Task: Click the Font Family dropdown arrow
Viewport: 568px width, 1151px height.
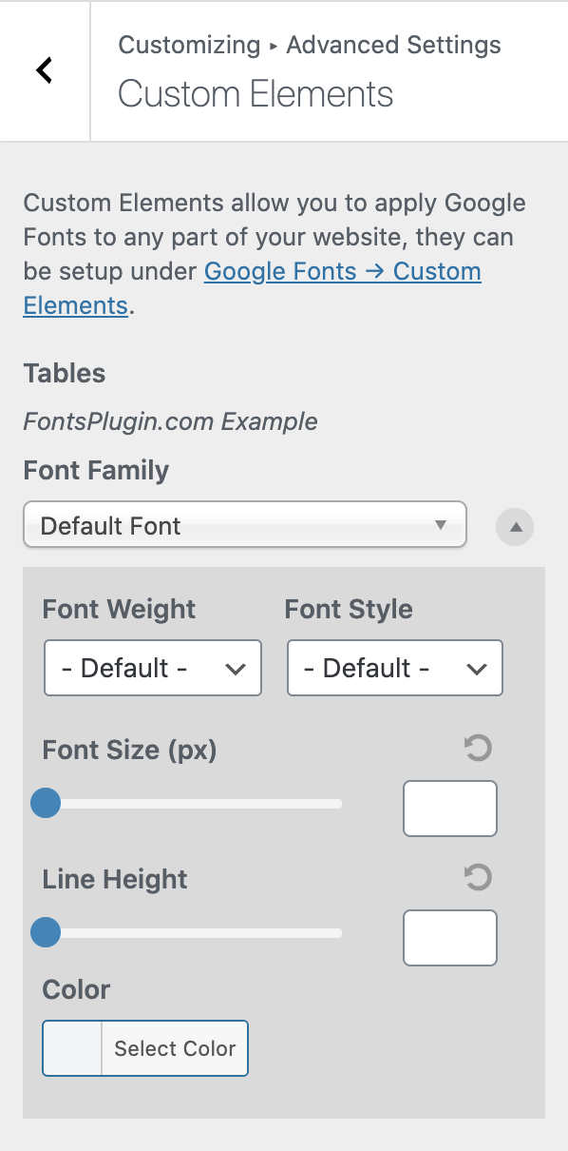Action: (440, 525)
